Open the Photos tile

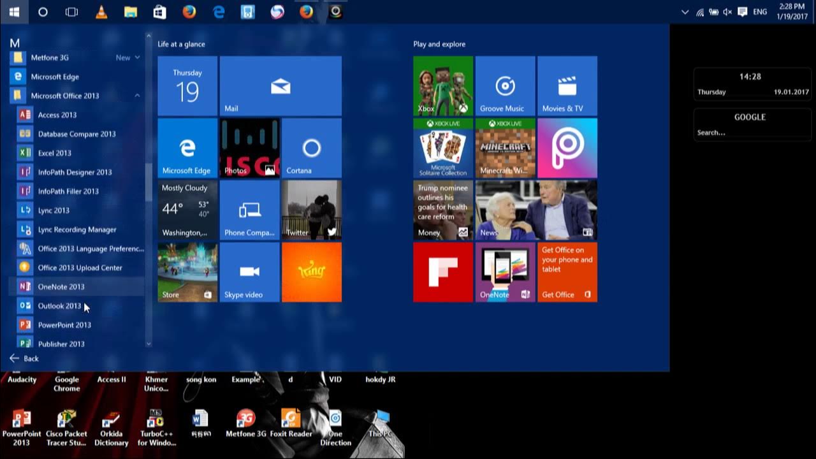249,148
